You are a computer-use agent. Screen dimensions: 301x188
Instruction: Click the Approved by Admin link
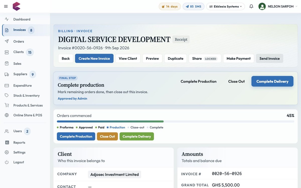click(72, 99)
